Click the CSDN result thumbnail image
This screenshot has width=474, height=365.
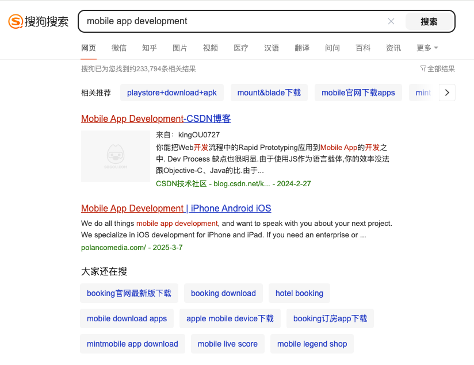coord(115,156)
